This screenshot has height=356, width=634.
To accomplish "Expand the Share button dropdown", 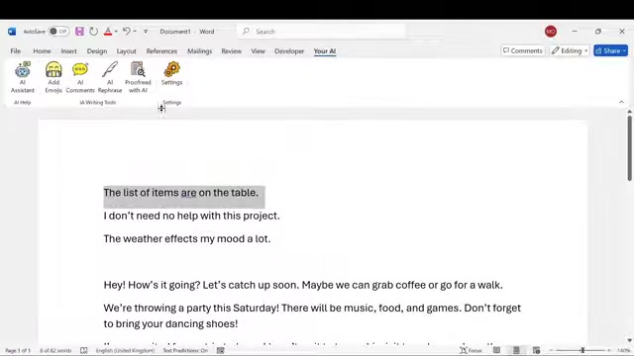I will (x=624, y=50).
